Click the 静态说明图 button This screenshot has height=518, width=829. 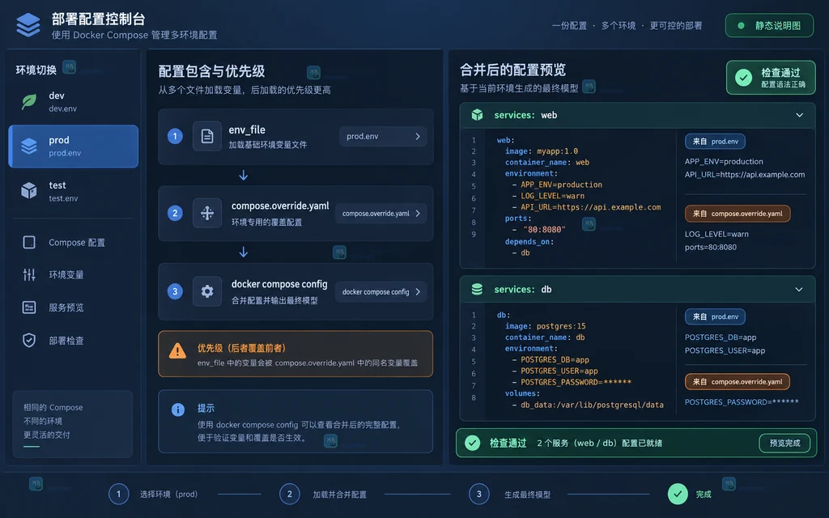[769, 25]
